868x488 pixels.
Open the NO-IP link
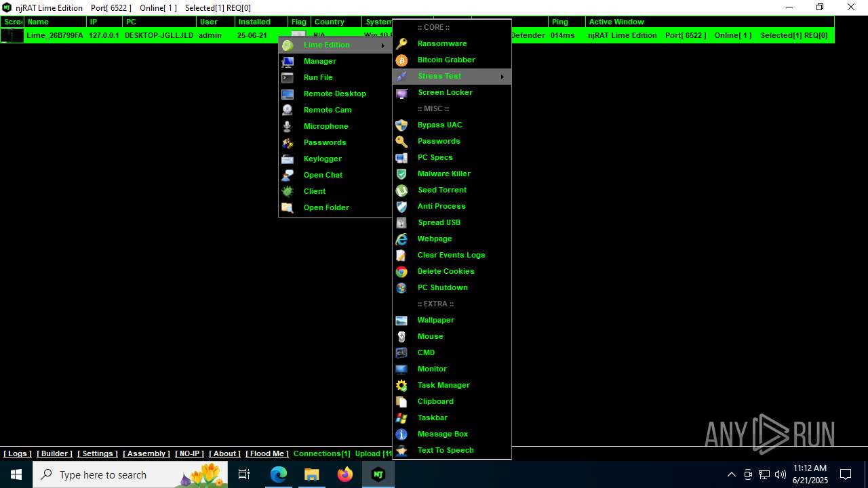tap(189, 453)
